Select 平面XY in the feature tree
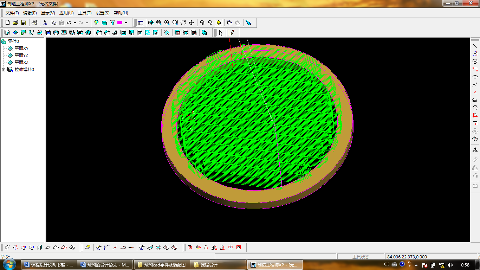 21,49
